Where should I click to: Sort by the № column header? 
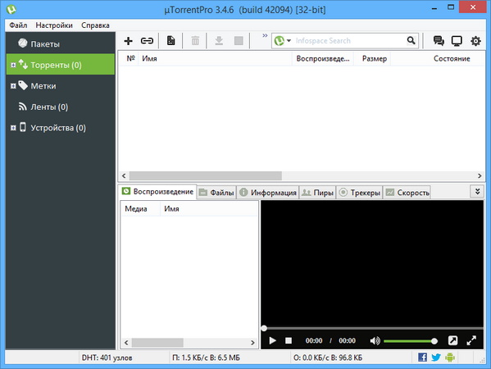(x=130, y=58)
